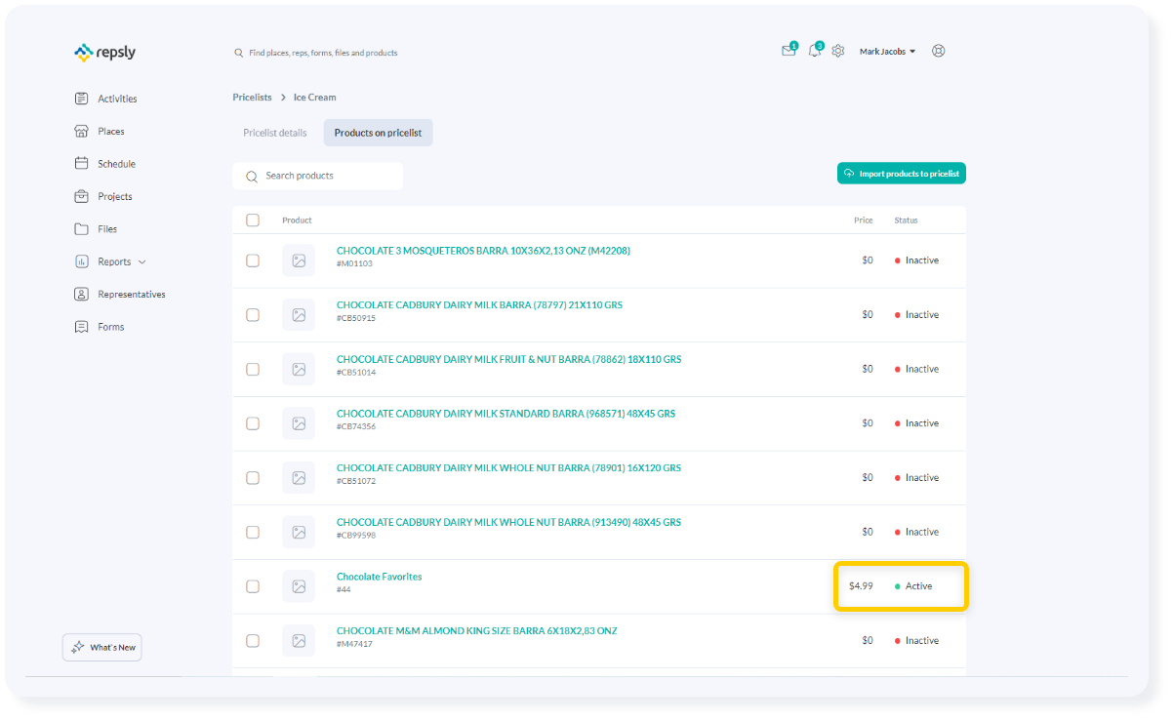The height and width of the screenshot is (721, 1173).
Task: Go to Representatives in the sidebar
Action: [132, 295]
